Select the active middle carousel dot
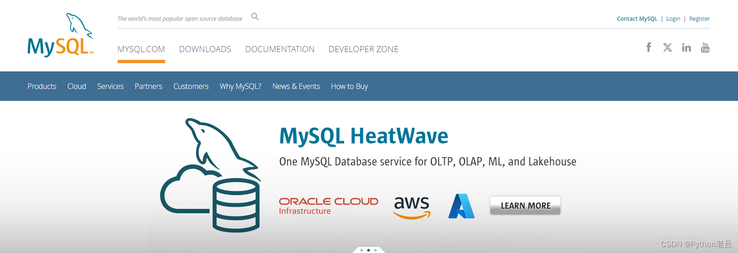This screenshot has height=253, width=738. pos(369,250)
